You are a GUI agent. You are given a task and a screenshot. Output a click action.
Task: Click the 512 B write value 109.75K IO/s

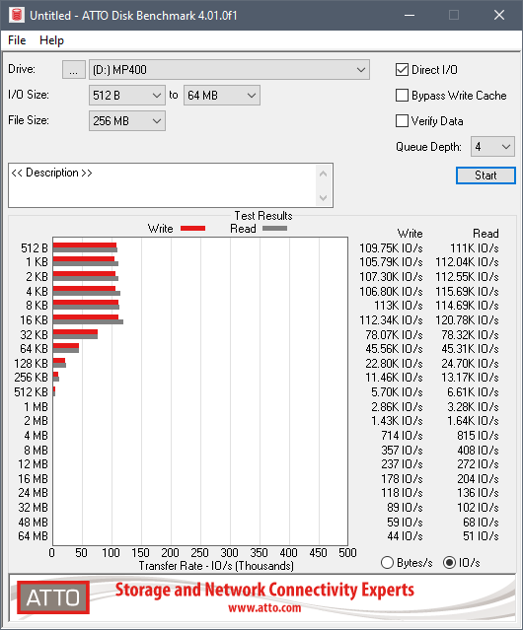click(x=391, y=247)
